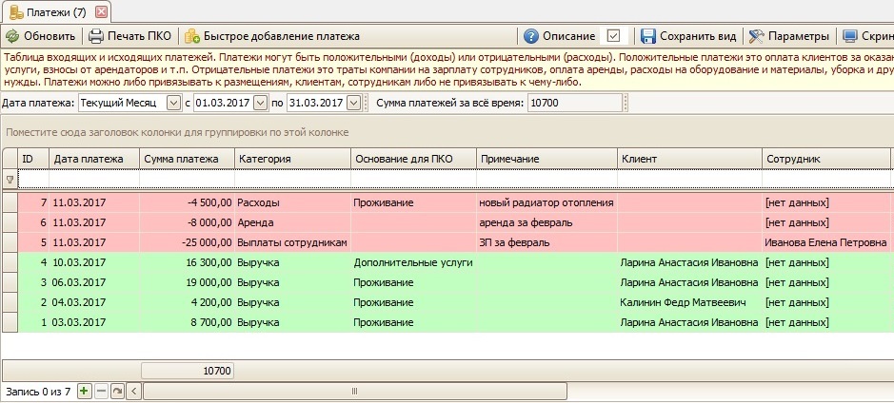Add a new record with the plus navigator icon
Screen dimensions: 894x403
(x=84, y=391)
